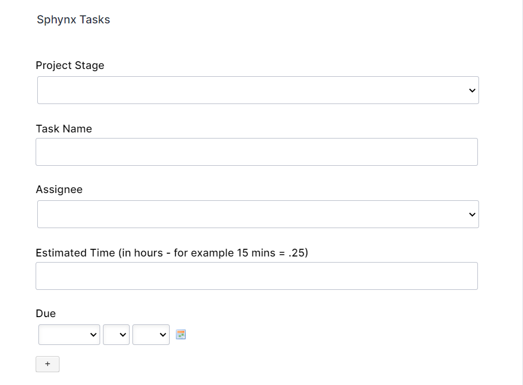
Task: Click into the Task Name field
Action: (256, 152)
